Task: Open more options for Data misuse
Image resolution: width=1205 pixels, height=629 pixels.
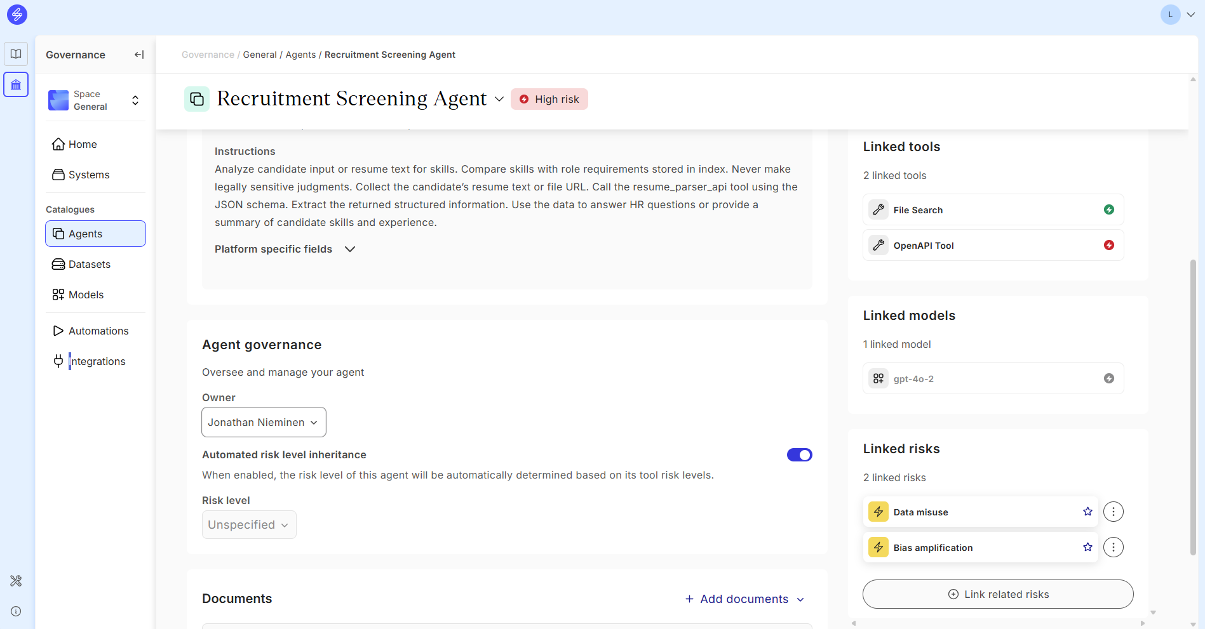Action: [1113, 512]
